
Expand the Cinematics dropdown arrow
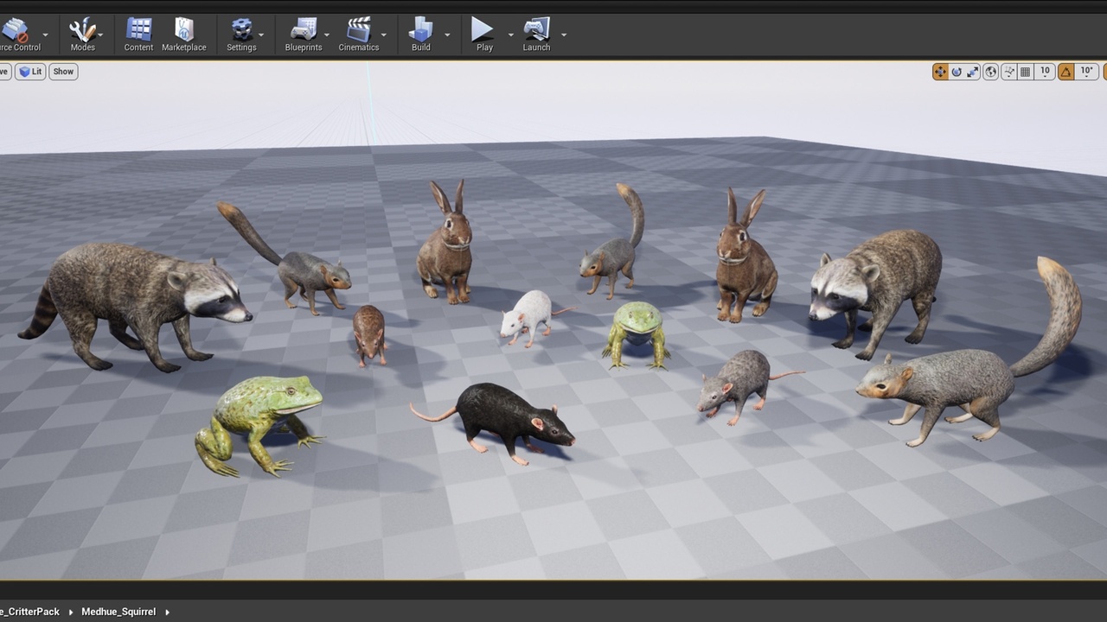click(384, 35)
